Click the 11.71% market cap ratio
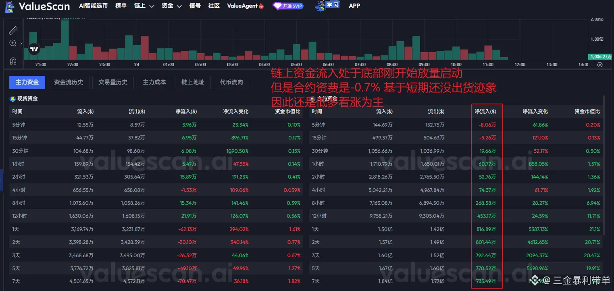614x291 pixels. (594, 216)
